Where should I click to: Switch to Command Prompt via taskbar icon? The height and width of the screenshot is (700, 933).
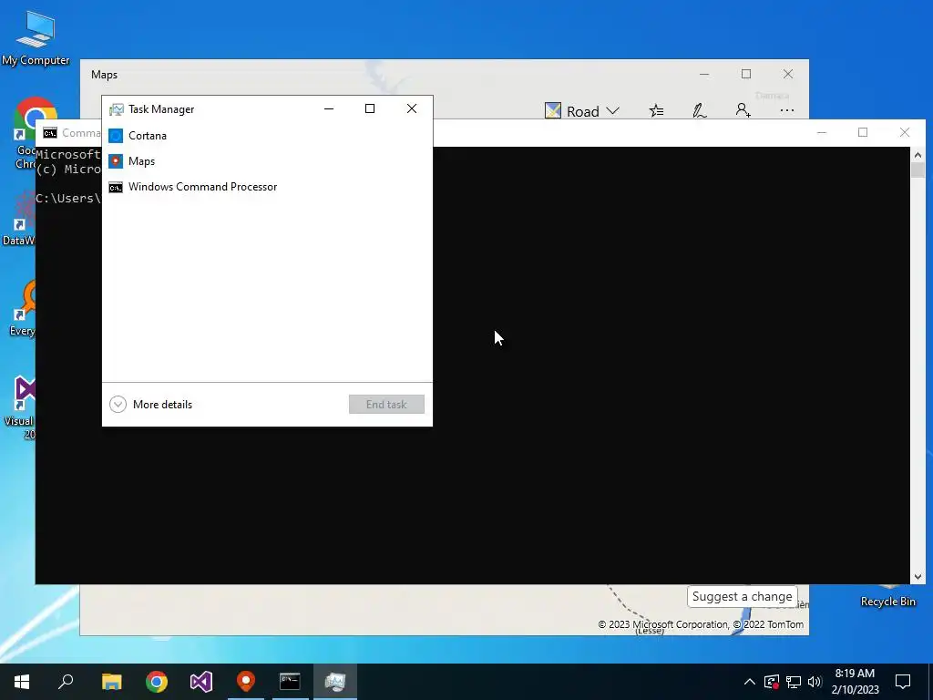[x=290, y=682]
